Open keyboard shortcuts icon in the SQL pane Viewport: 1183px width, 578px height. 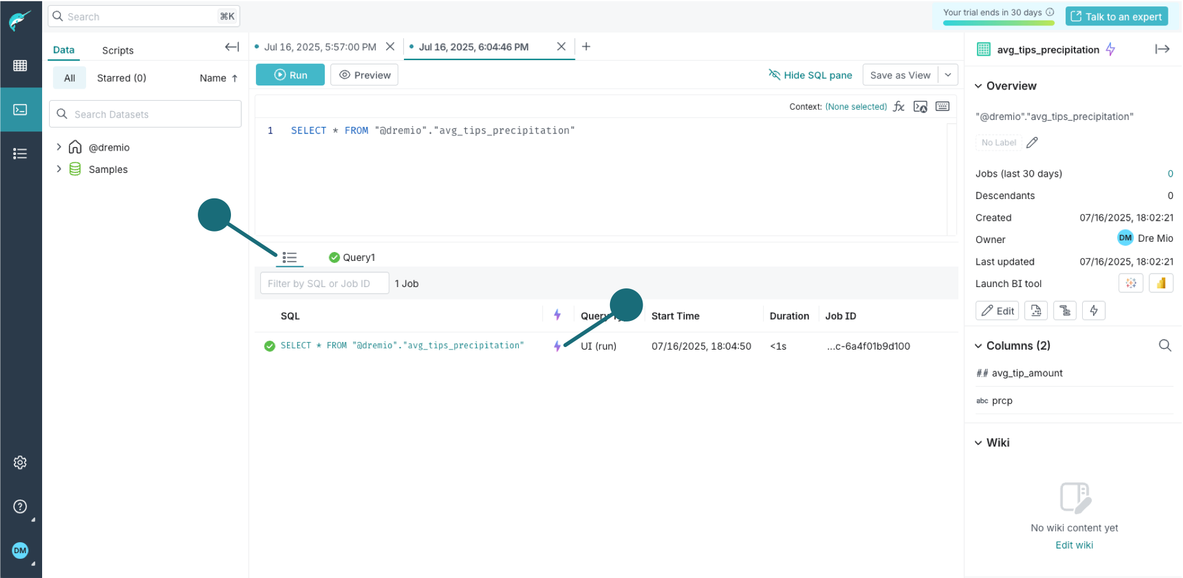point(942,107)
